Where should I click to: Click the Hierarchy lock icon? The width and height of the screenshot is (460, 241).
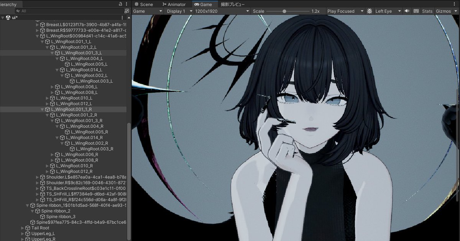pyautogui.click(x=121, y=4)
